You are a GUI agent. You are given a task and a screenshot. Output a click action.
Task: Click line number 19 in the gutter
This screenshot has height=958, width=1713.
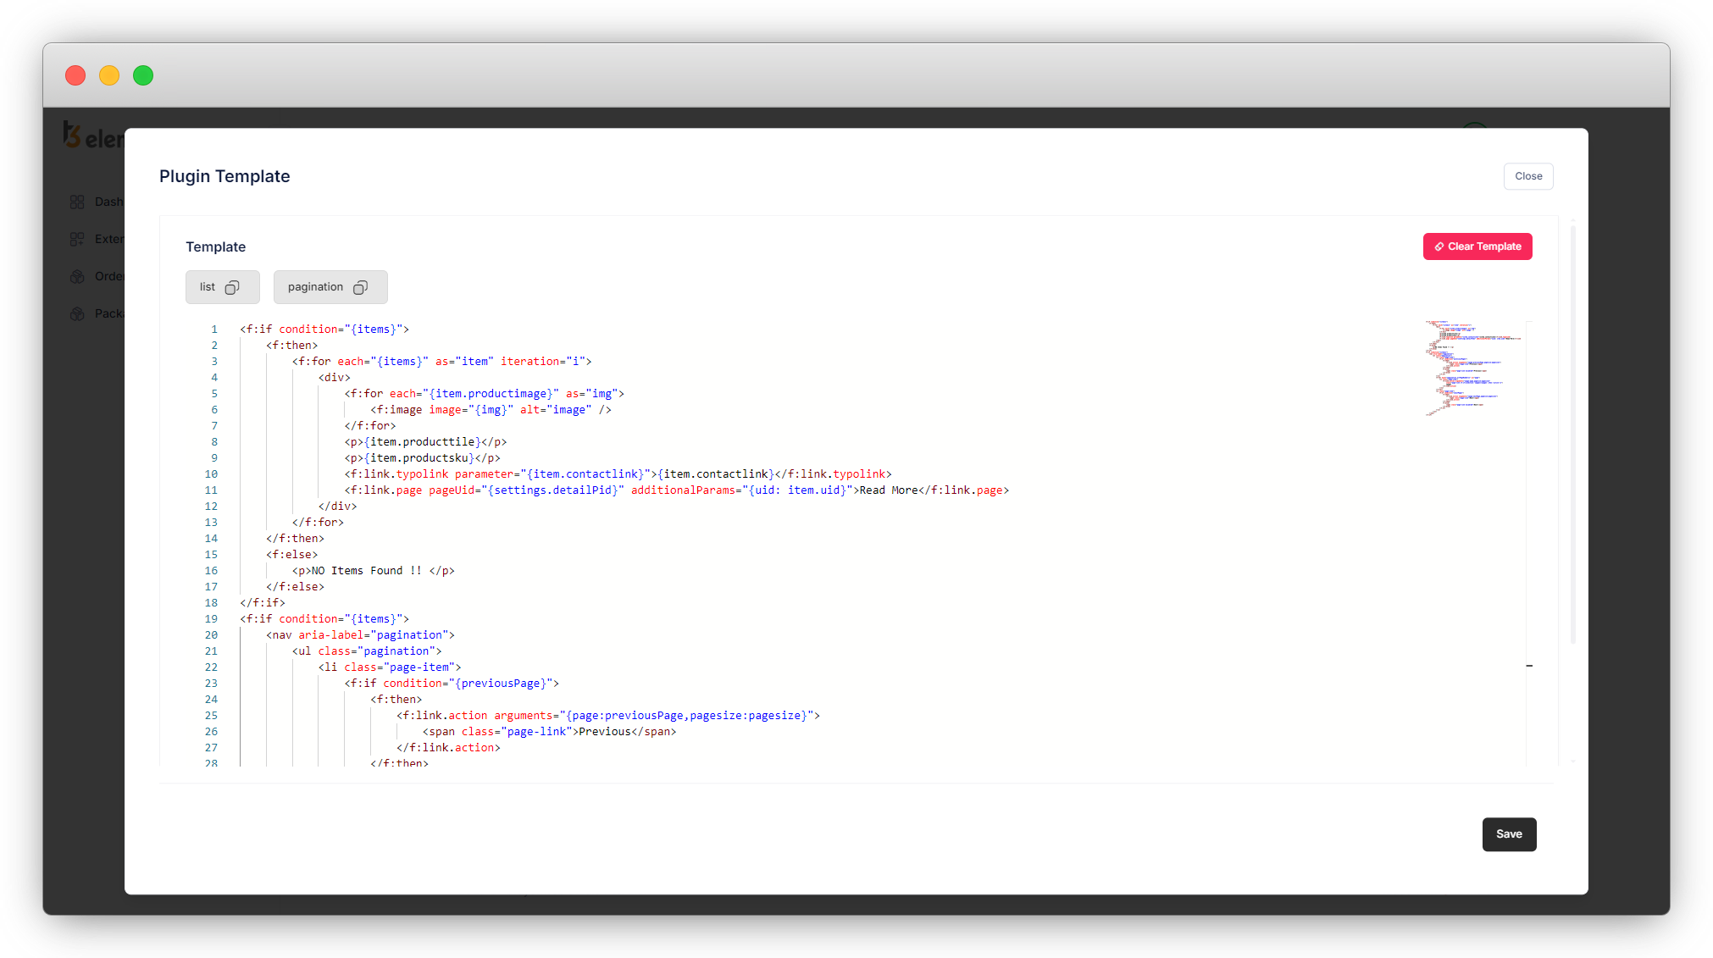pyautogui.click(x=211, y=619)
